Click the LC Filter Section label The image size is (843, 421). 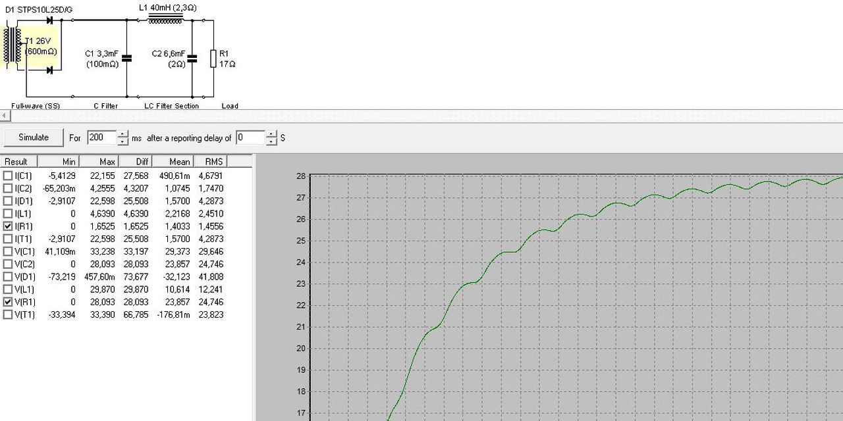(171, 106)
